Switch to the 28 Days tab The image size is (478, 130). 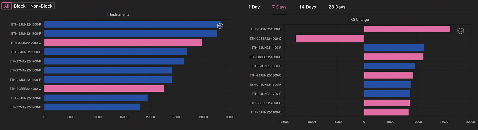(337, 7)
